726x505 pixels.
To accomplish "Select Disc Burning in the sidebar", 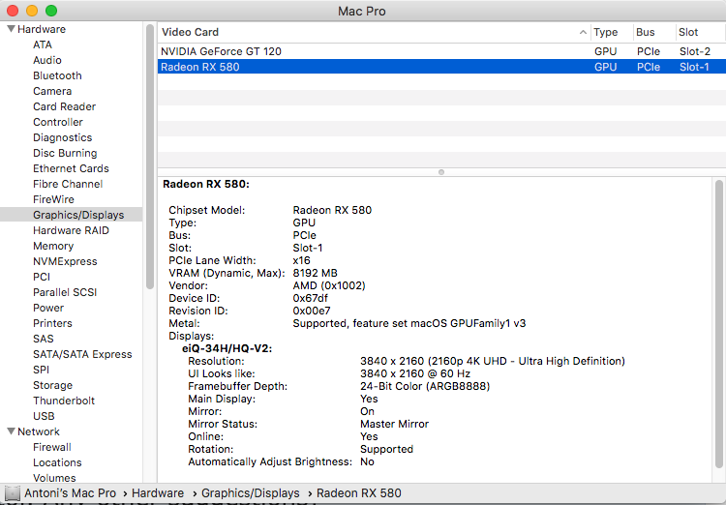I will (x=65, y=153).
